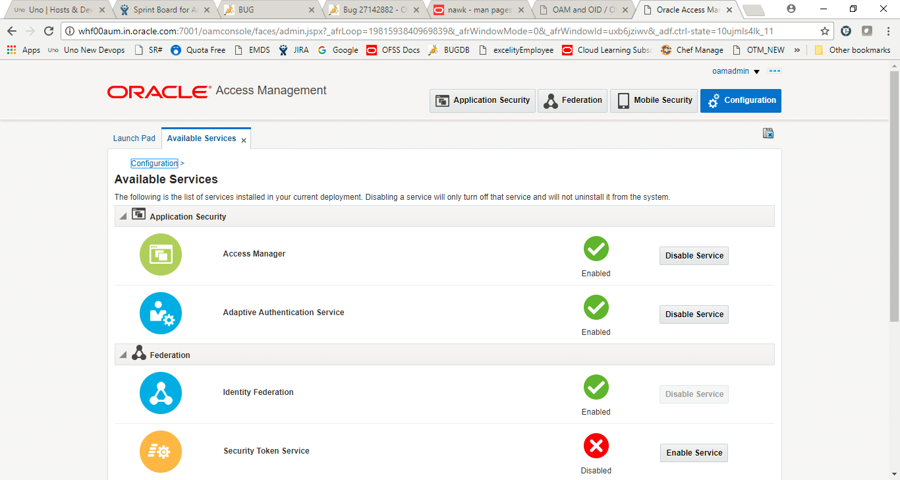Screen dimensions: 900x480
Task: Click the detach icon right of the tab bar
Action: (x=768, y=133)
